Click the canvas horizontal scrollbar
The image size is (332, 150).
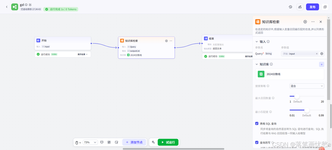[173, 149]
